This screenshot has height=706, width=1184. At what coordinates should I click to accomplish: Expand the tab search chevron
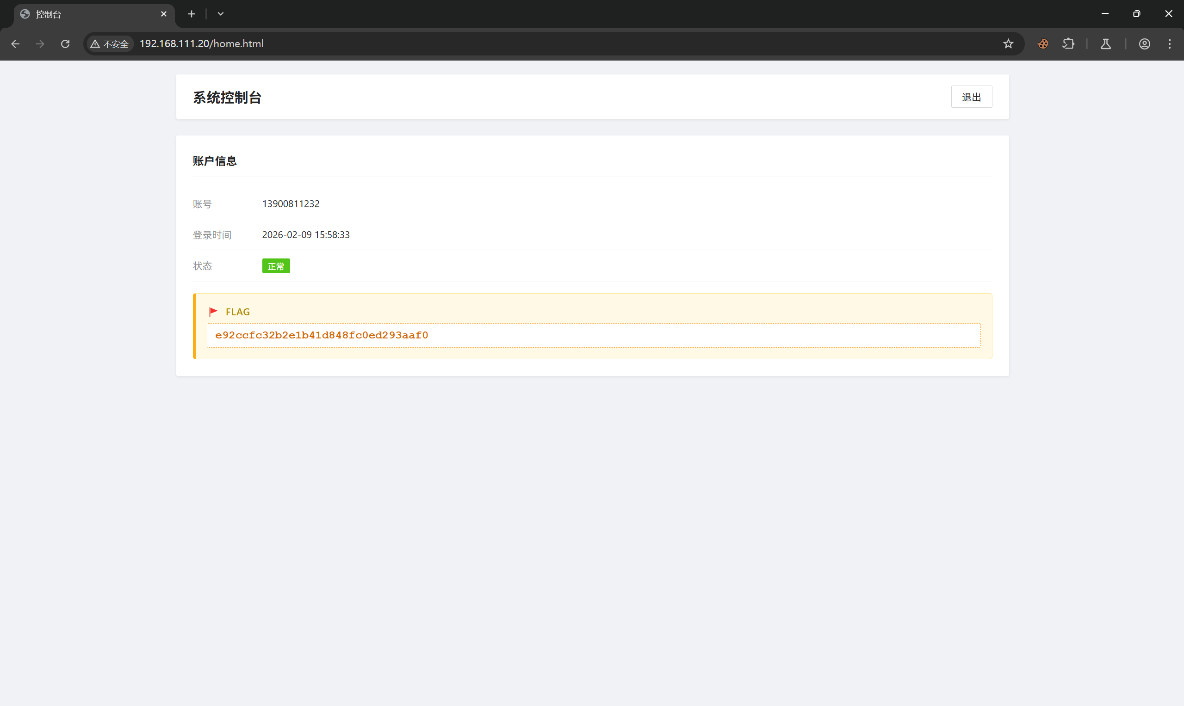coord(220,14)
